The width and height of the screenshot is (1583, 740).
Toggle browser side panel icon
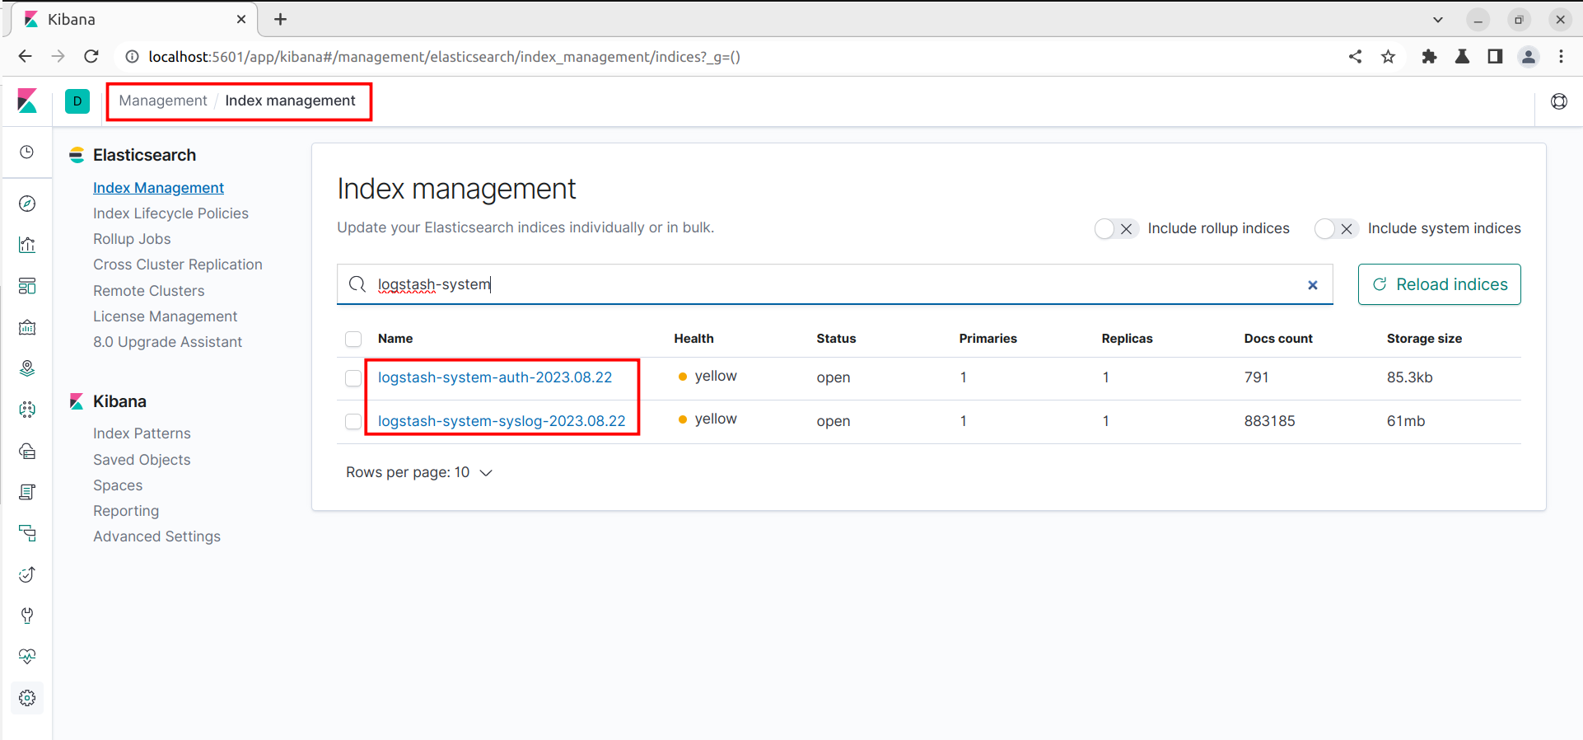(x=1495, y=57)
